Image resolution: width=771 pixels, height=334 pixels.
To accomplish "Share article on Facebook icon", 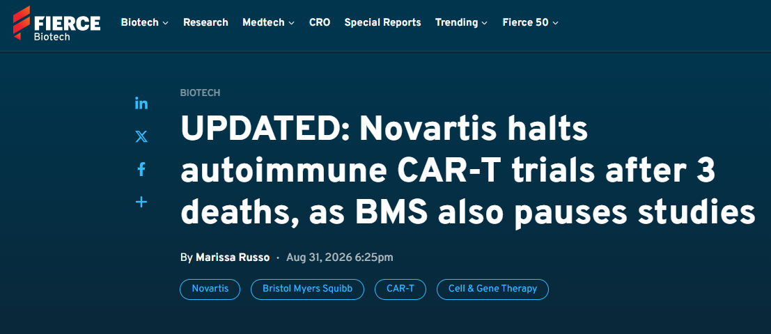I will 141,170.
